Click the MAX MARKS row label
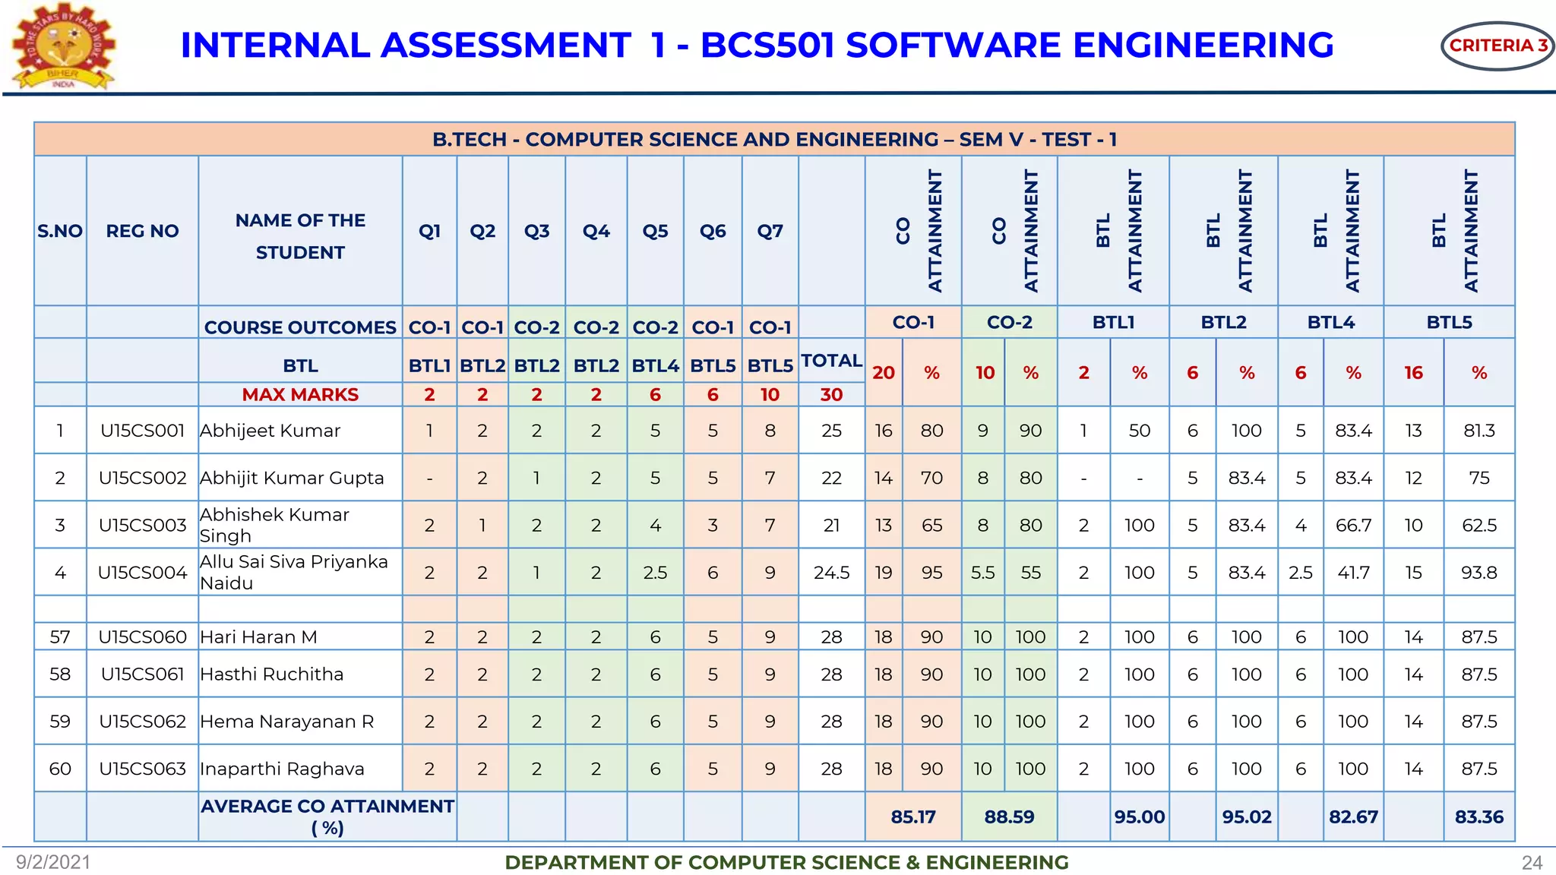The image size is (1556, 875). (x=300, y=394)
